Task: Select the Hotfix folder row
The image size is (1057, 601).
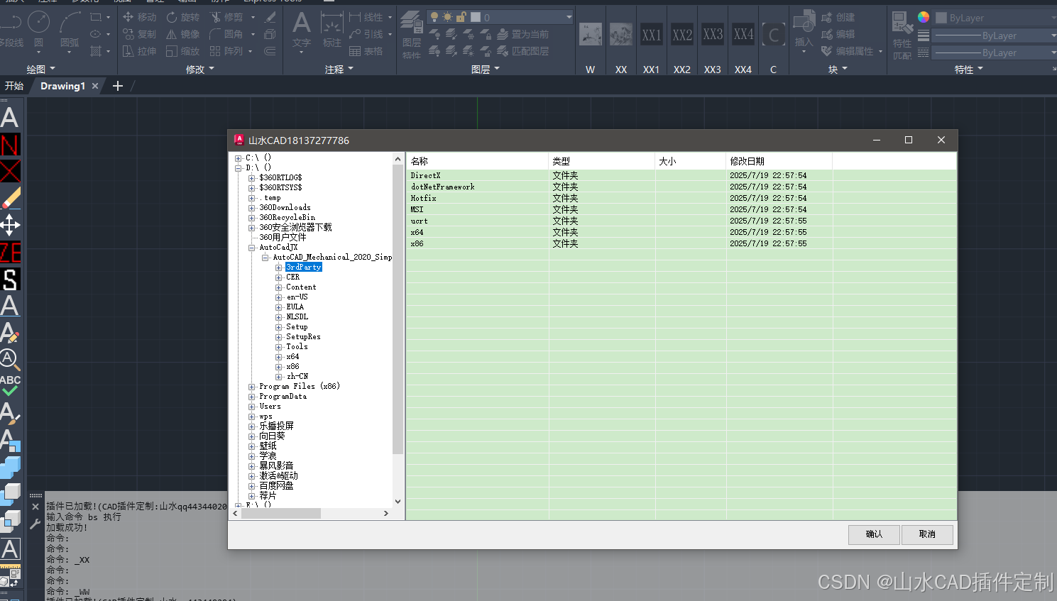Action: [681, 198]
